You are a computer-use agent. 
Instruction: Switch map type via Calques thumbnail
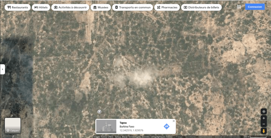tap(13, 126)
